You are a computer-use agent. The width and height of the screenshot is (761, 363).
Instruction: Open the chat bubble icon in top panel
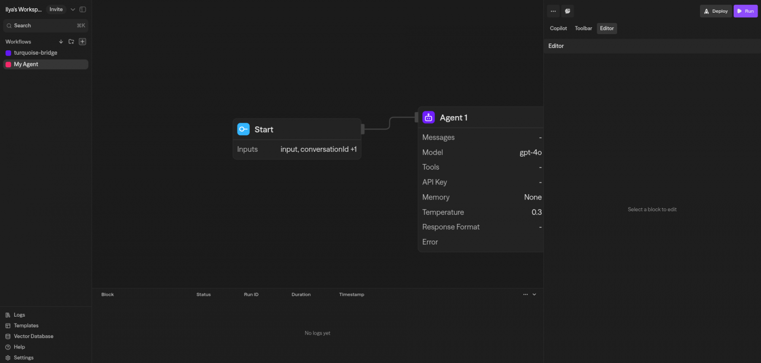567,11
